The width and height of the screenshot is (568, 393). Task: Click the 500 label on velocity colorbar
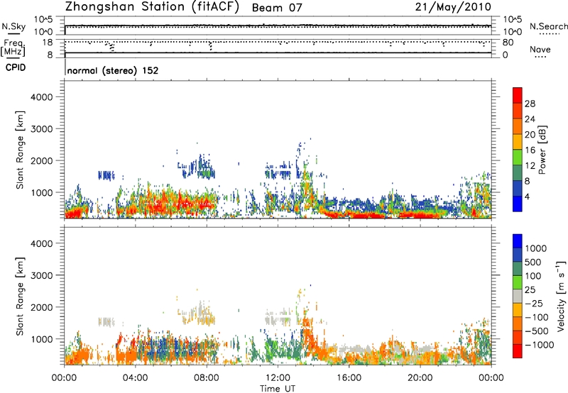point(533,262)
